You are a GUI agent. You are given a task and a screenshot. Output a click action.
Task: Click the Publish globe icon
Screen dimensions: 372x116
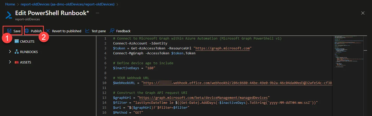coord(27,31)
